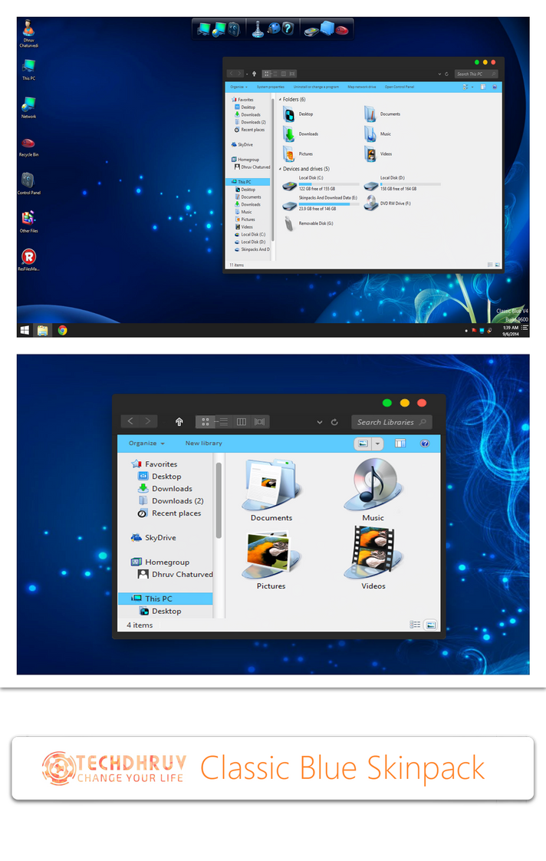
Task: Open the Videos library icon
Action: 373,557
